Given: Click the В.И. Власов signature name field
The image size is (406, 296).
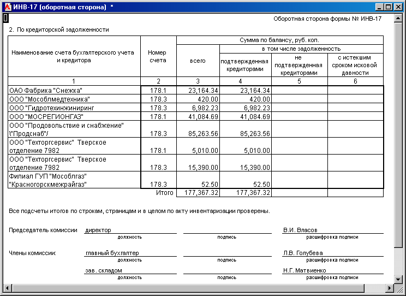Looking at the screenshot, I should point(333,230).
